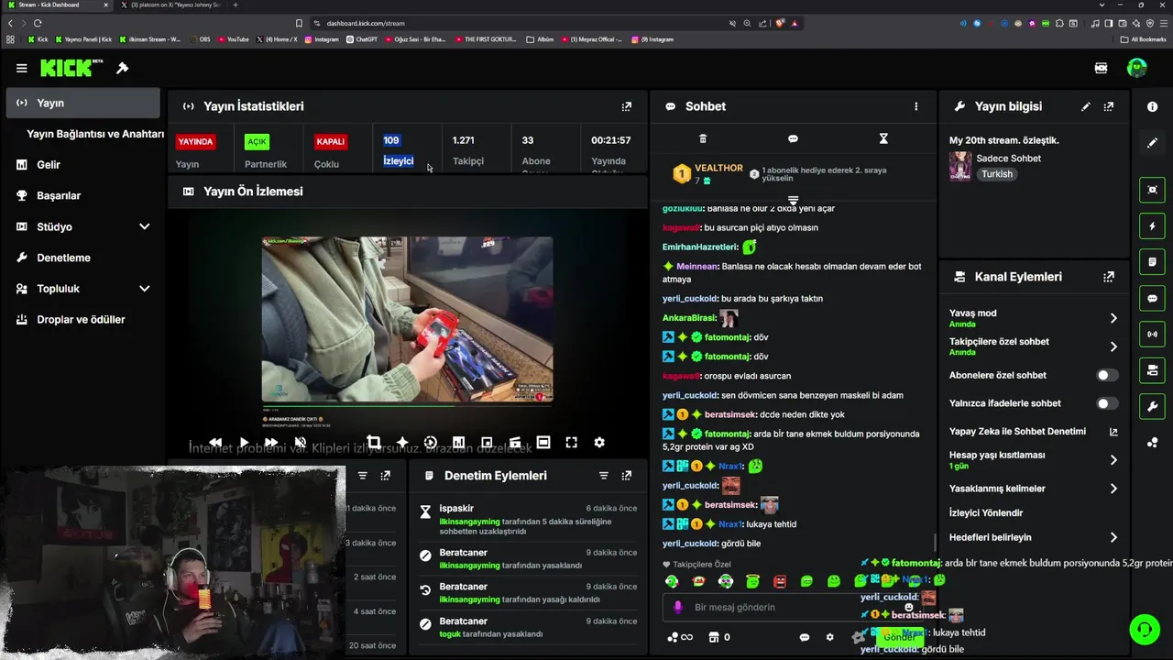Open Yapay Zeka ile Sohbet Denetimi link
The width and height of the screenshot is (1173, 660).
1033,432
